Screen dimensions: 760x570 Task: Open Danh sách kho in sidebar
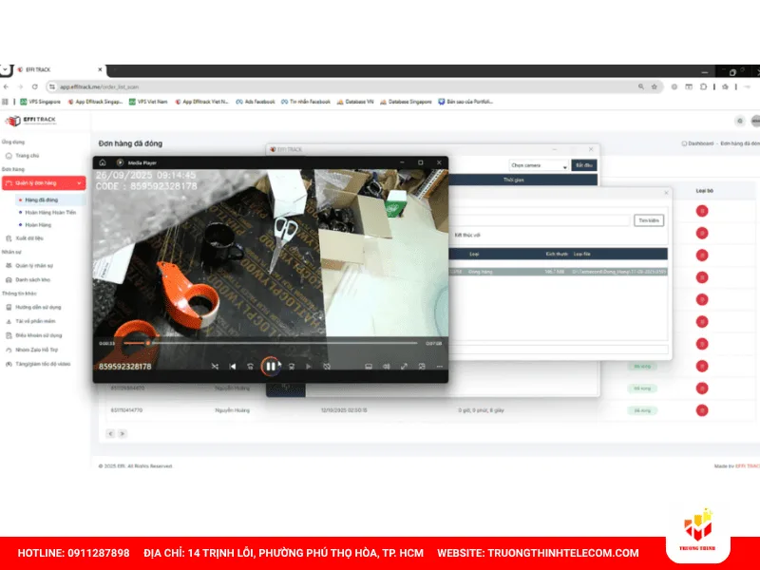pos(32,279)
